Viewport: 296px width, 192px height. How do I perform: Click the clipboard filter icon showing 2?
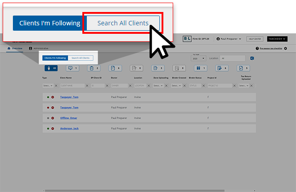tap(93, 68)
